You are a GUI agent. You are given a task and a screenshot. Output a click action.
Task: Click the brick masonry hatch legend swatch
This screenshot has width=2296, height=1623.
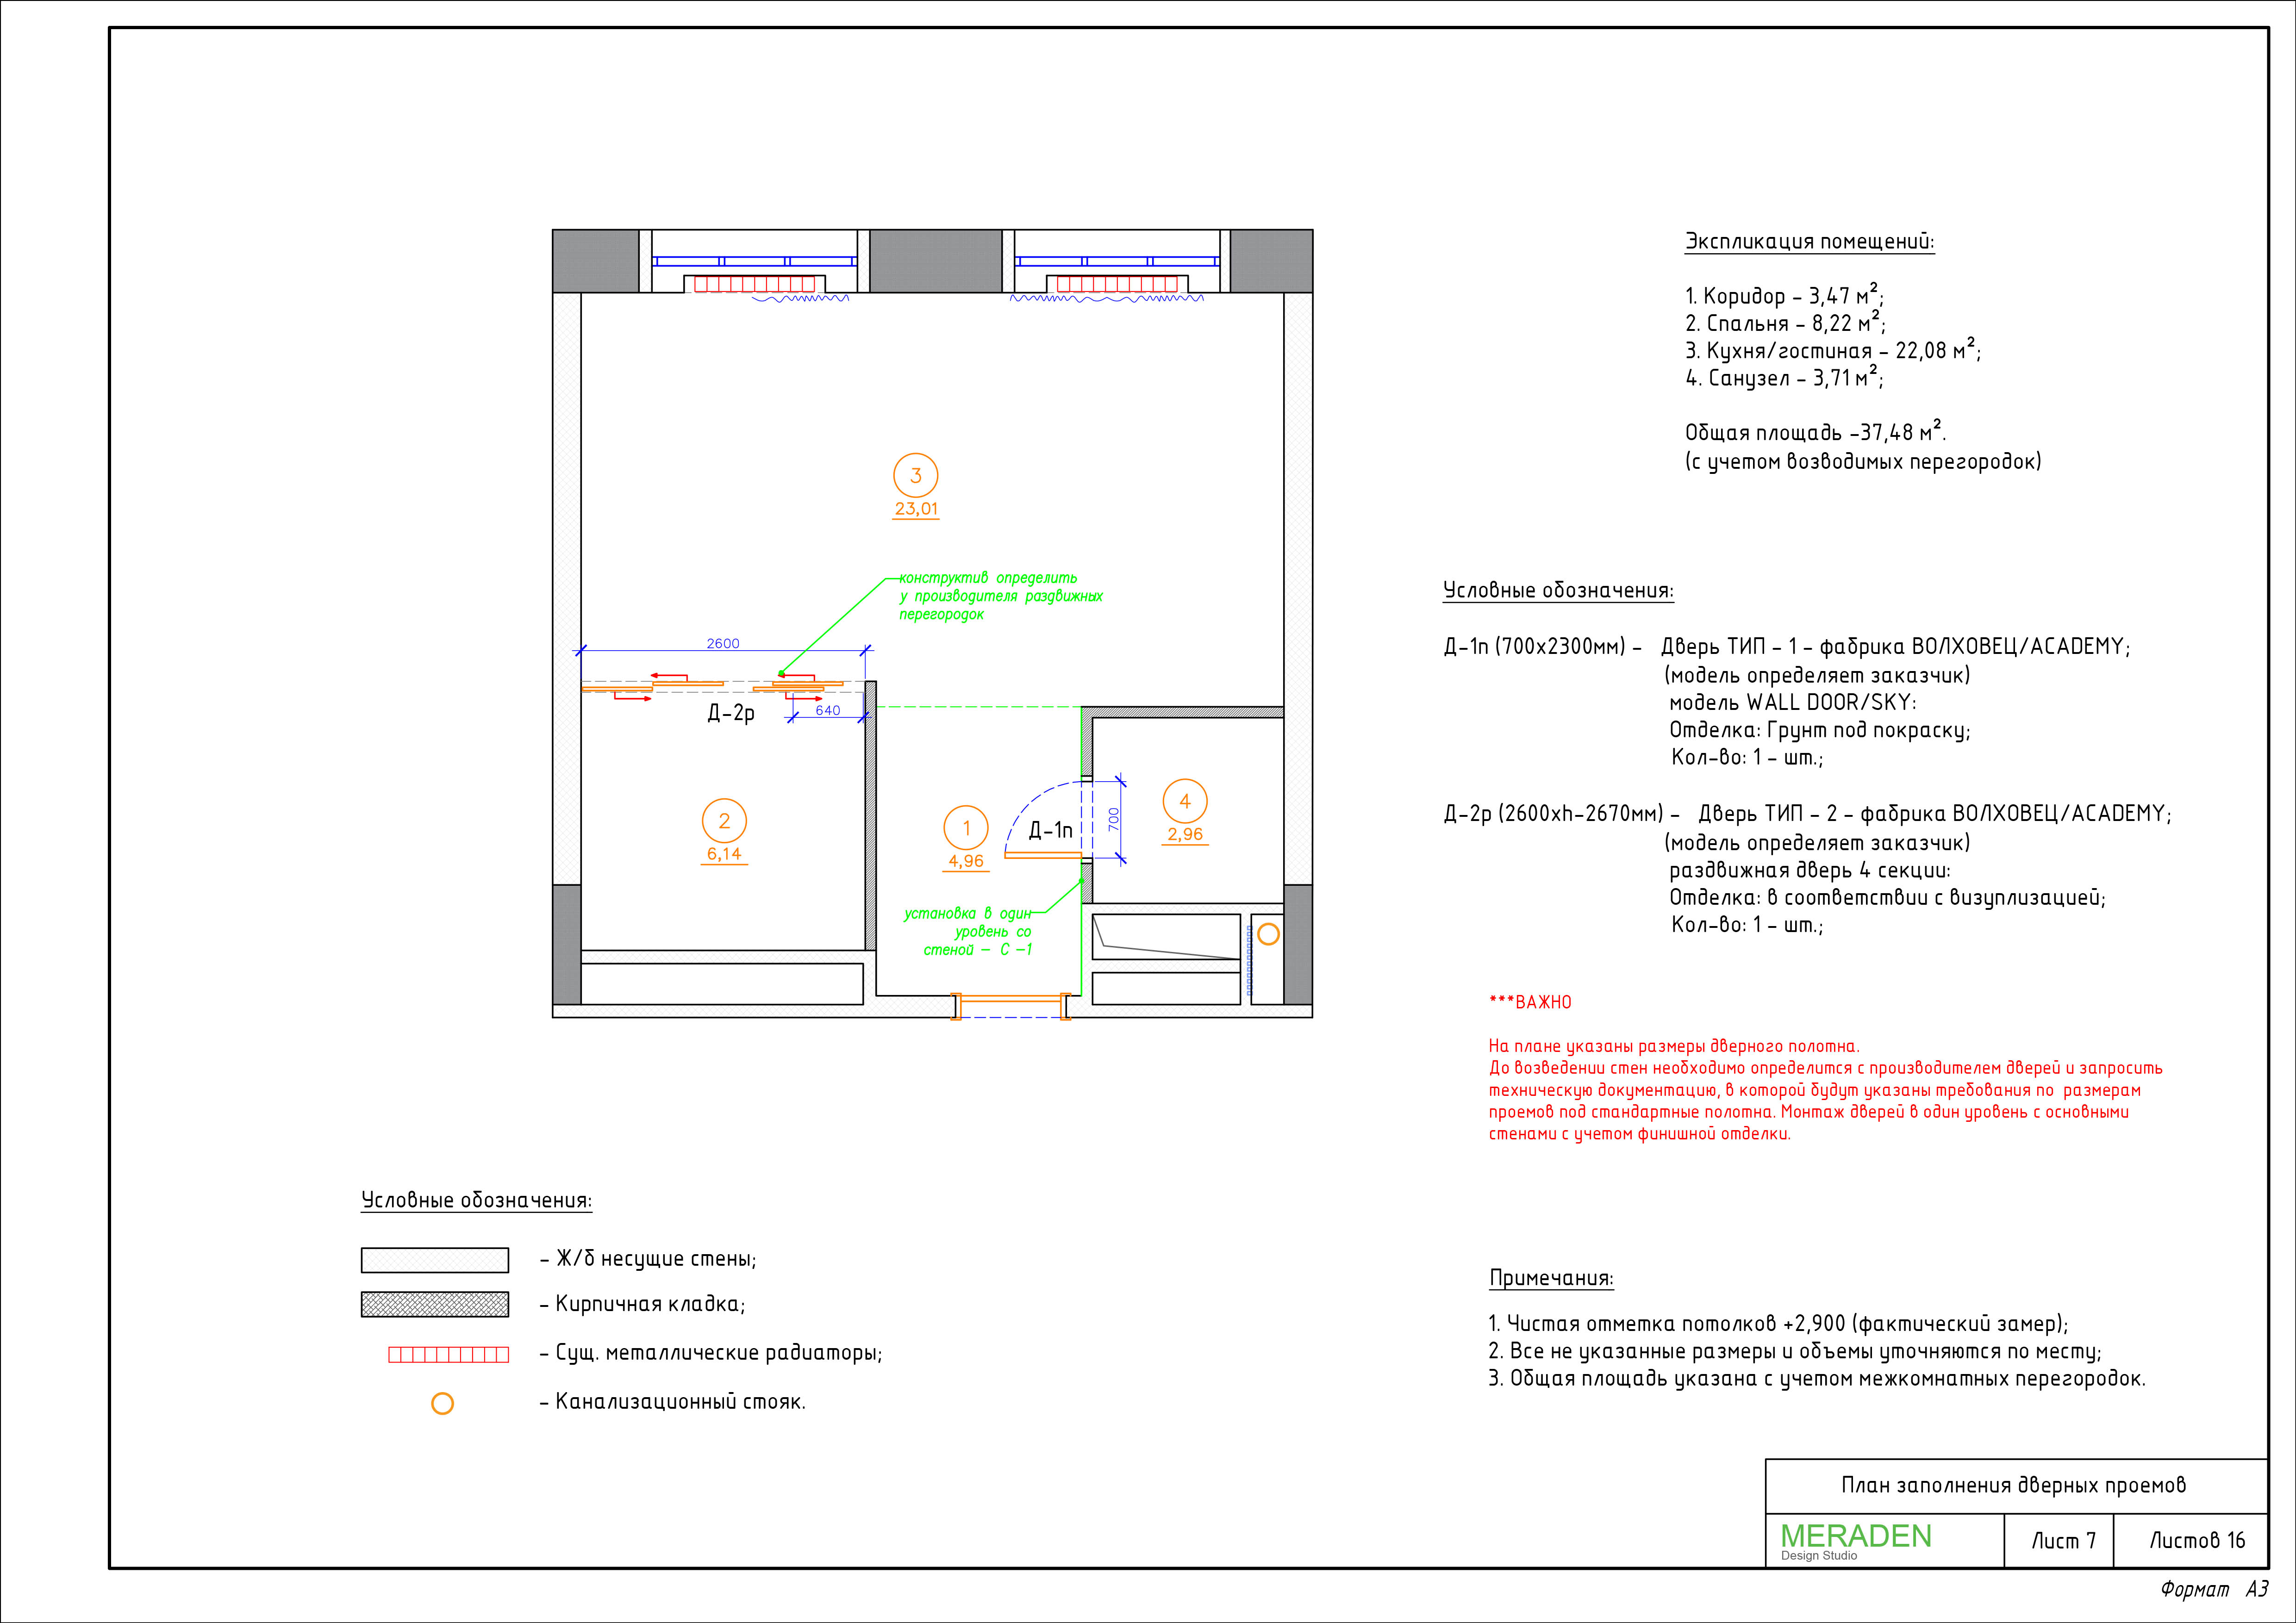tap(435, 1304)
